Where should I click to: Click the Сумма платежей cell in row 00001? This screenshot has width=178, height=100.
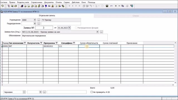click(x=110, y=46)
